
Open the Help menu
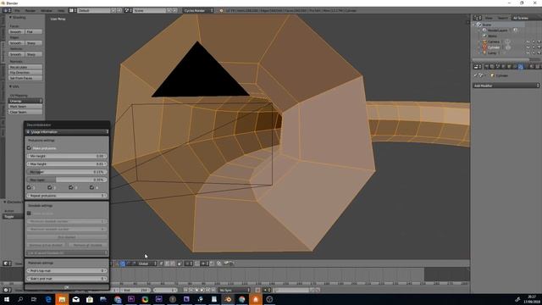tap(61, 11)
